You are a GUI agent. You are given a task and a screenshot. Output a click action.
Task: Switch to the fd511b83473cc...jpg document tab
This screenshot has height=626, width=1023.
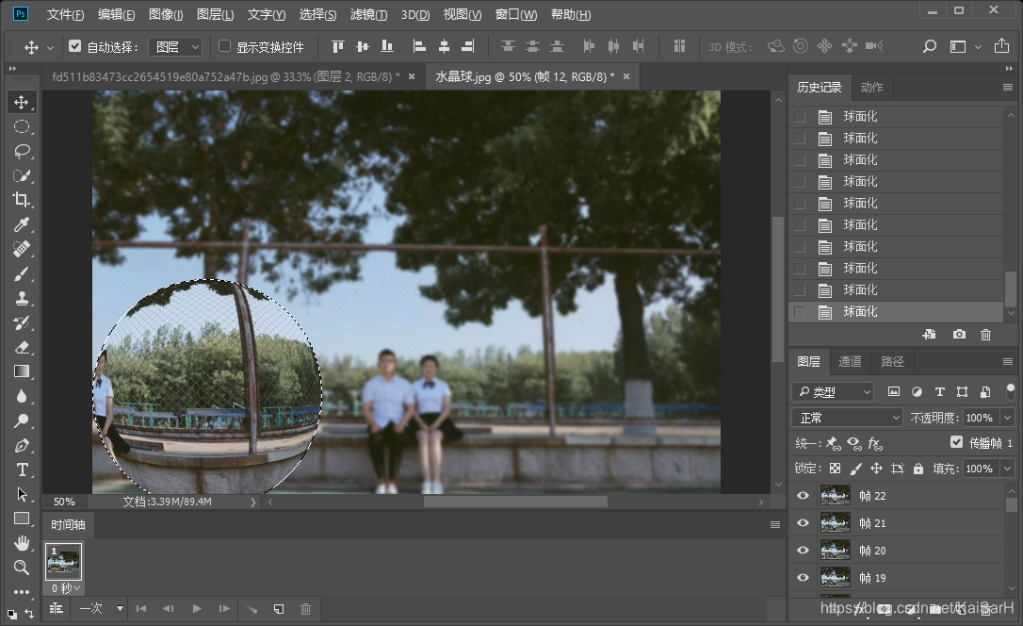(x=226, y=77)
